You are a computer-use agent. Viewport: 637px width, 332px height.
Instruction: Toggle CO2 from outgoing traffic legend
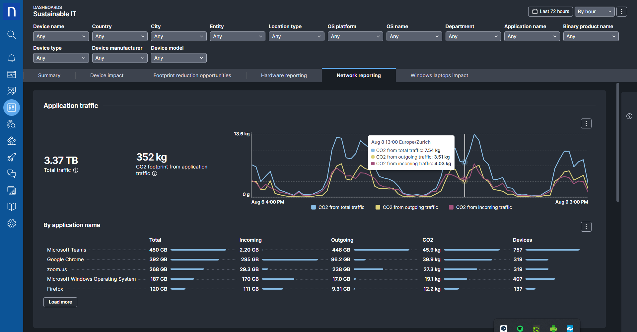pos(407,207)
